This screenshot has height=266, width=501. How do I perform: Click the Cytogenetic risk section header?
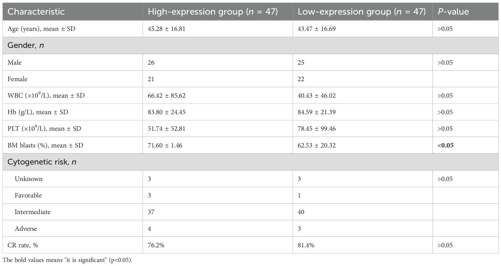[42, 162]
